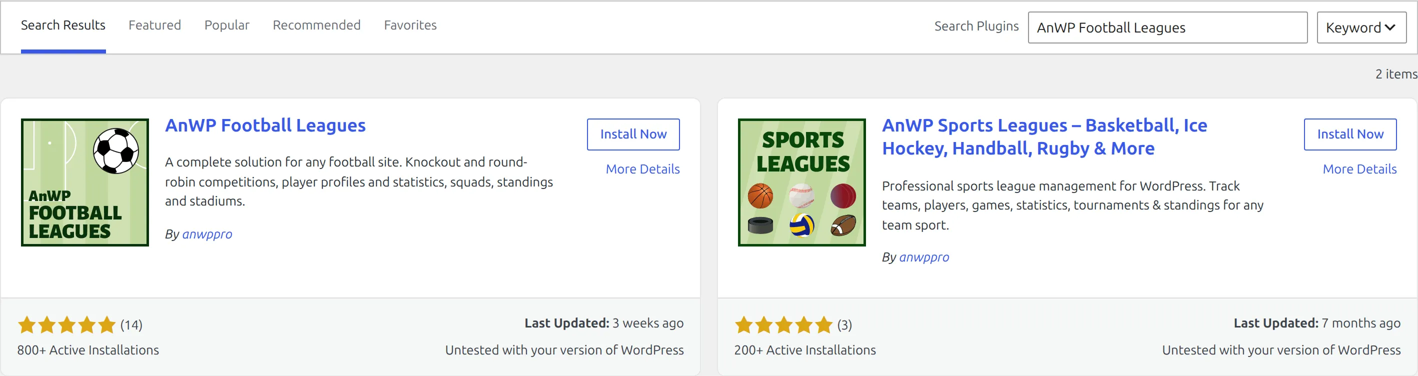Visit anwppro author link under Sports Leagues
The width and height of the screenshot is (1418, 376).
(x=923, y=257)
